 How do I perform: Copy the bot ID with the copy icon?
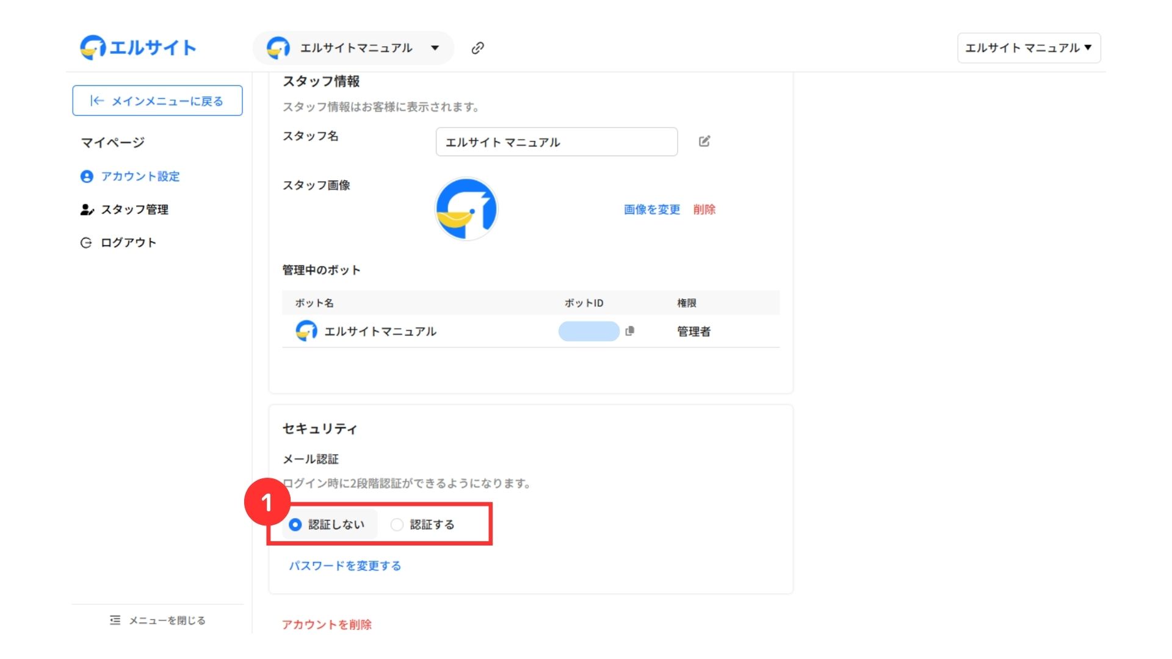630,331
